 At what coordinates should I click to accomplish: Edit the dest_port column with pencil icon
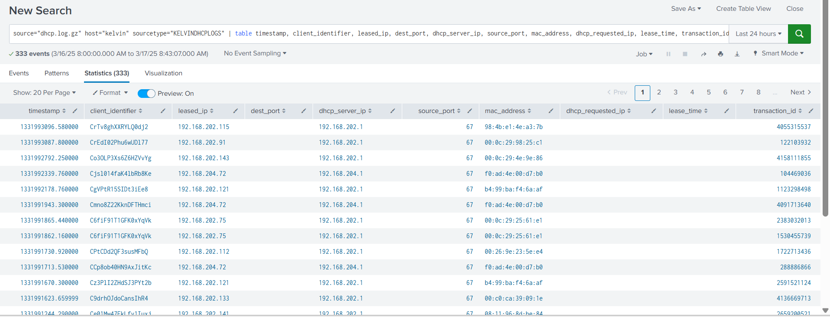(x=304, y=111)
